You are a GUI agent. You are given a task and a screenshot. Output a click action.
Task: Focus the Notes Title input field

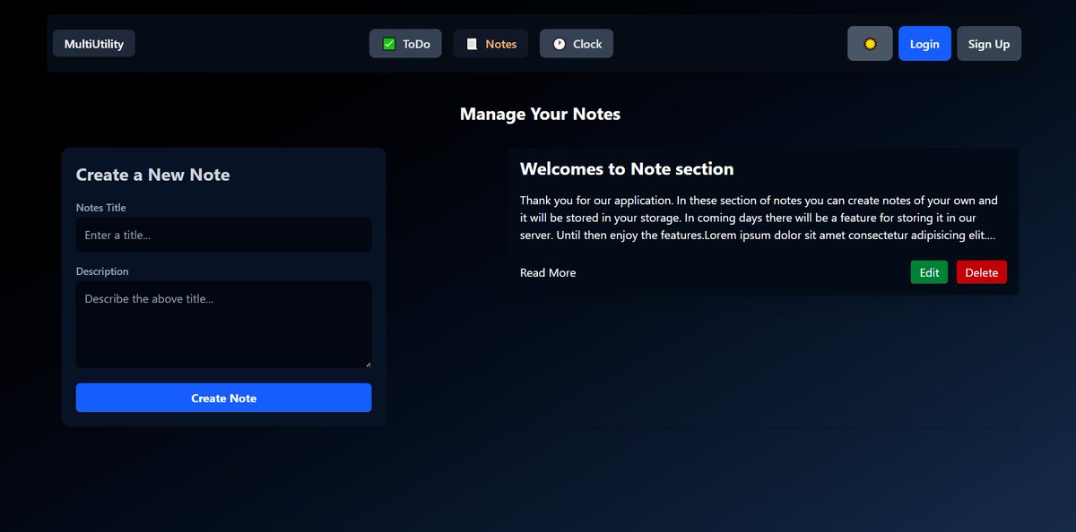coord(223,235)
